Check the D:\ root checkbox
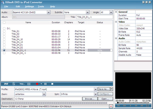The height and width of the screenshot is (109, 153). click(x=4, y=28)
